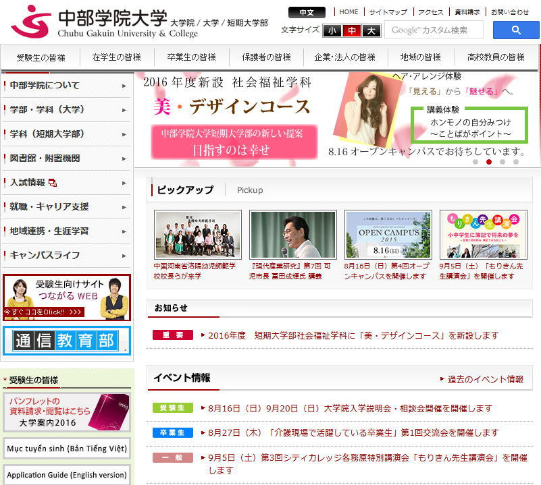The height and width of the screenshot is (485, 541).
Task: Open the OPEN CAMPUS 2015 thumbnail
Action: (388, 235)
